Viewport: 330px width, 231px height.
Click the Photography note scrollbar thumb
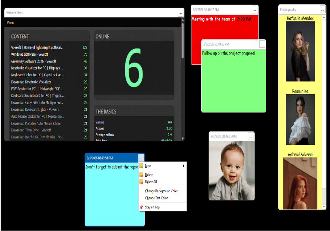click(x=324, y=104)
